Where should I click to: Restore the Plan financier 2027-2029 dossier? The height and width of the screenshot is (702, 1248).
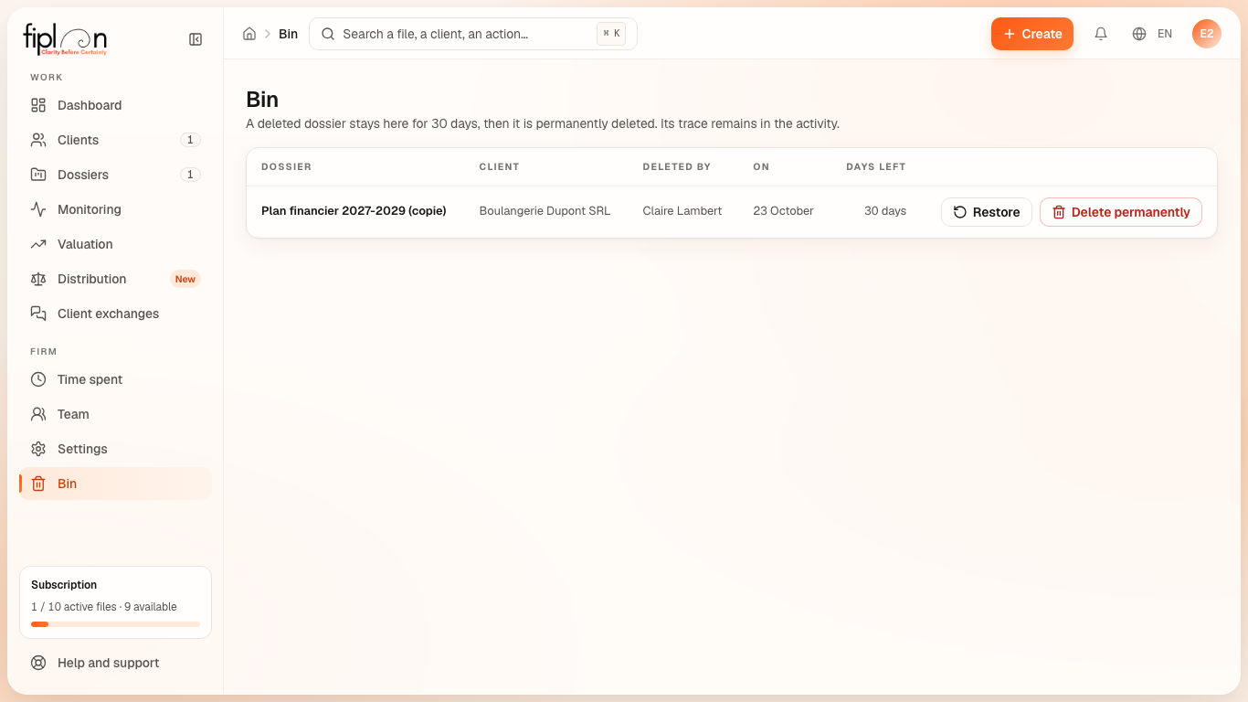coord(987,212)
